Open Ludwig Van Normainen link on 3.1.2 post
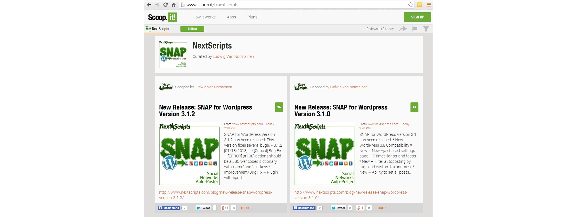The image size is (577, 217). (x=213, y=87)
